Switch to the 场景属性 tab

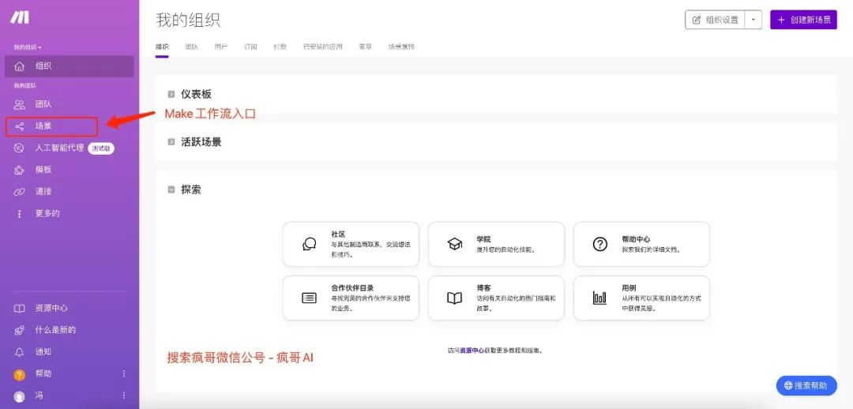(x=401, y=47)
